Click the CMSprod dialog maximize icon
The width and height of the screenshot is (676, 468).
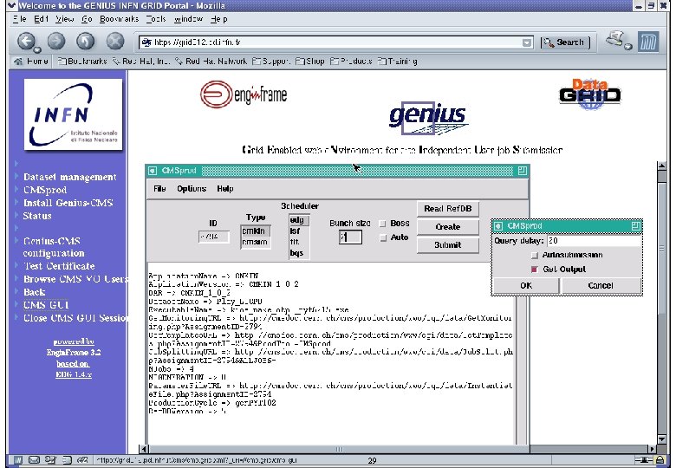coord(635,226)
